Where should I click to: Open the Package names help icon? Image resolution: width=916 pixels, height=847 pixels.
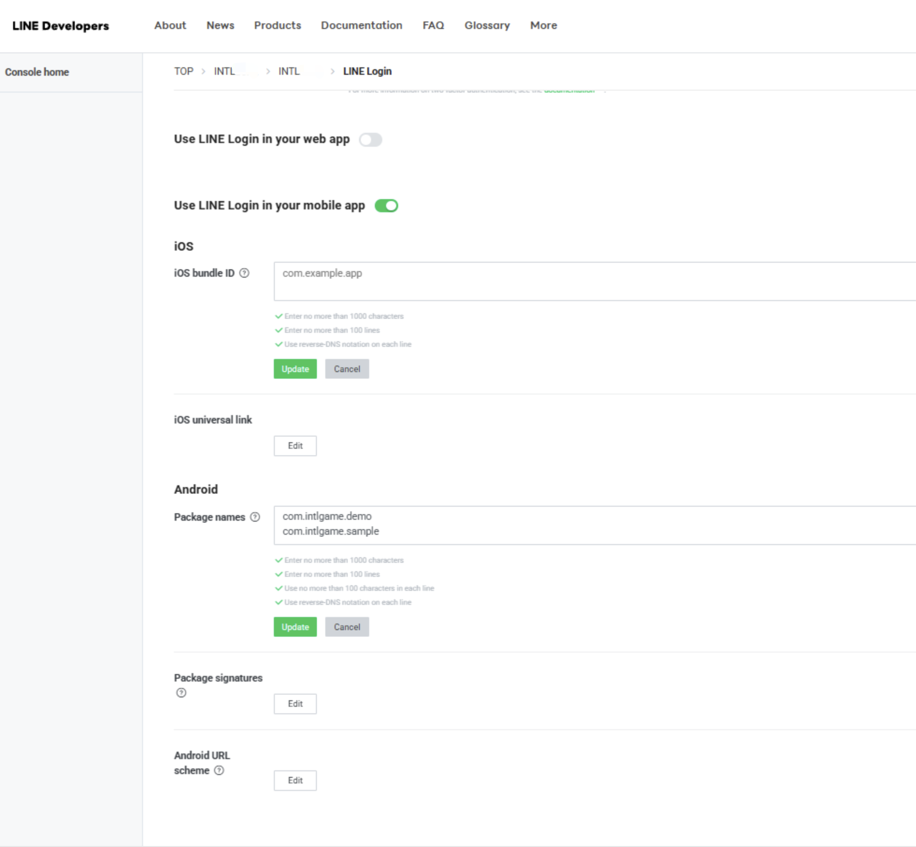point(255,517)
